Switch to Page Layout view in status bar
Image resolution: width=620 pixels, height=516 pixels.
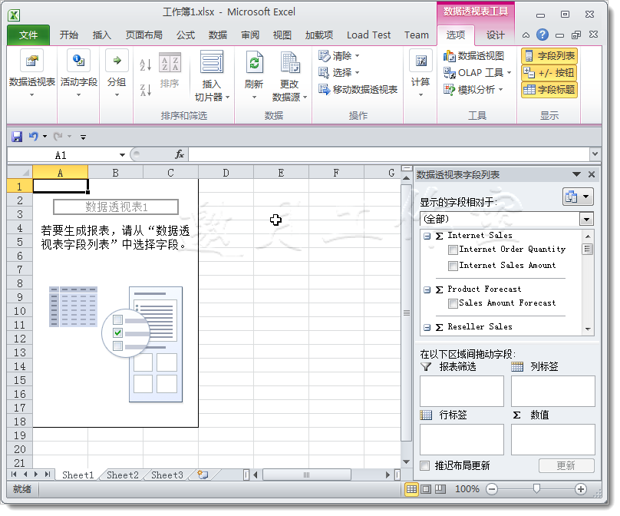click(x=426, y=489)
